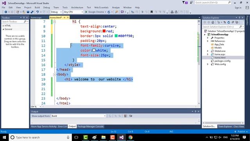Screen dimensions: 250x141
Task: Select packages.config in Solution Explorer
Action: point(222,61)
